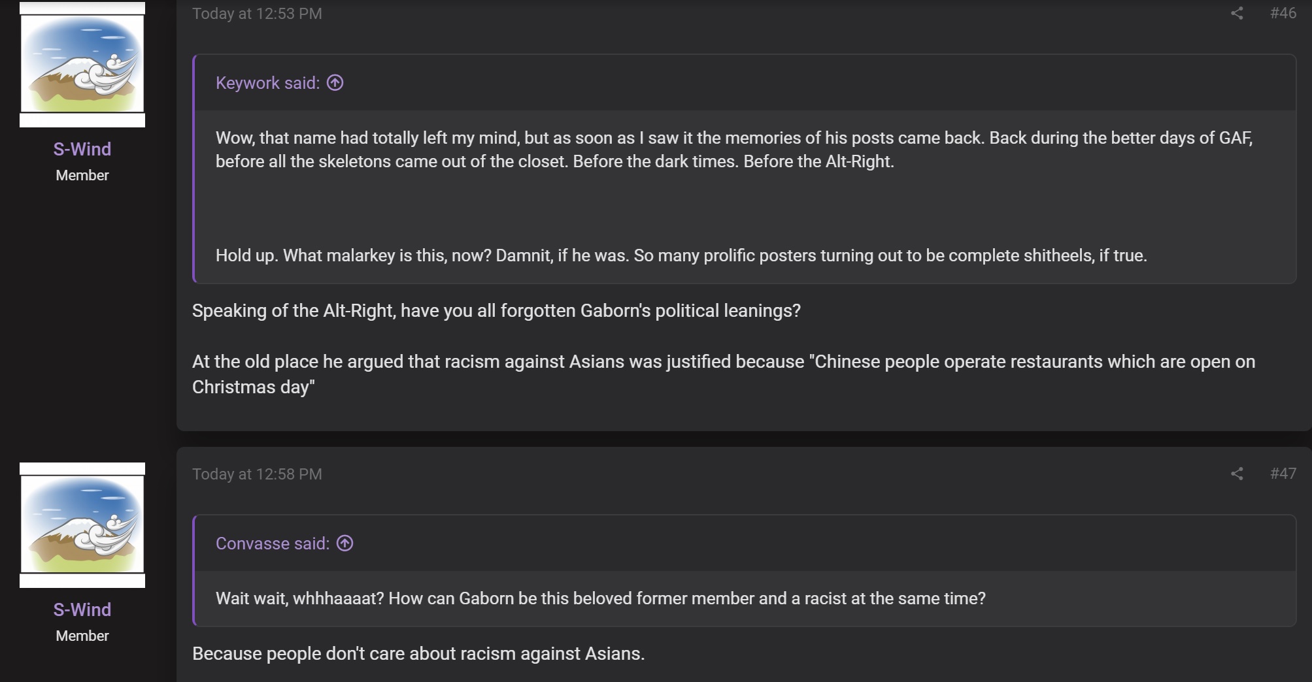Open post number #46 permalink
Screen dimensions: 1312x682
[1283, 13]
